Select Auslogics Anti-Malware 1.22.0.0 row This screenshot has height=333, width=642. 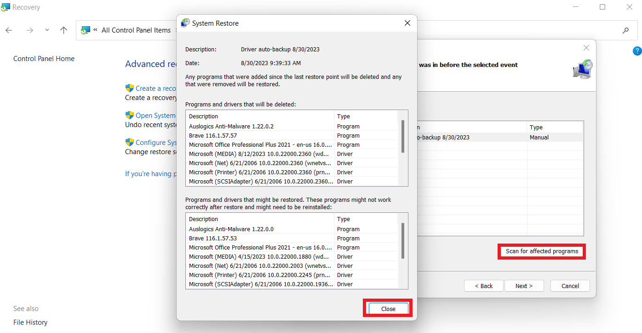[x=292, y=229]
